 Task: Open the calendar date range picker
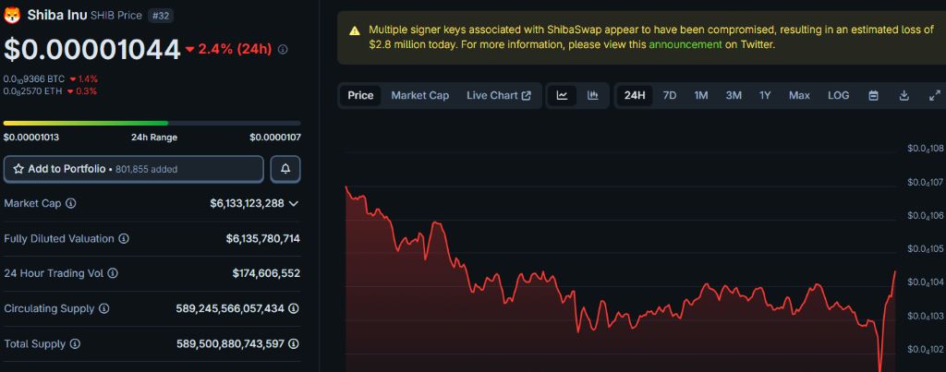[873, 95]
